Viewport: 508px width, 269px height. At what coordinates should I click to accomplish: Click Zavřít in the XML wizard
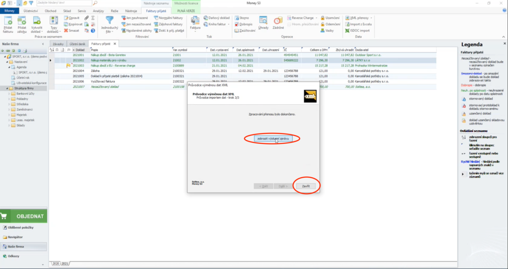click(306, 186)
